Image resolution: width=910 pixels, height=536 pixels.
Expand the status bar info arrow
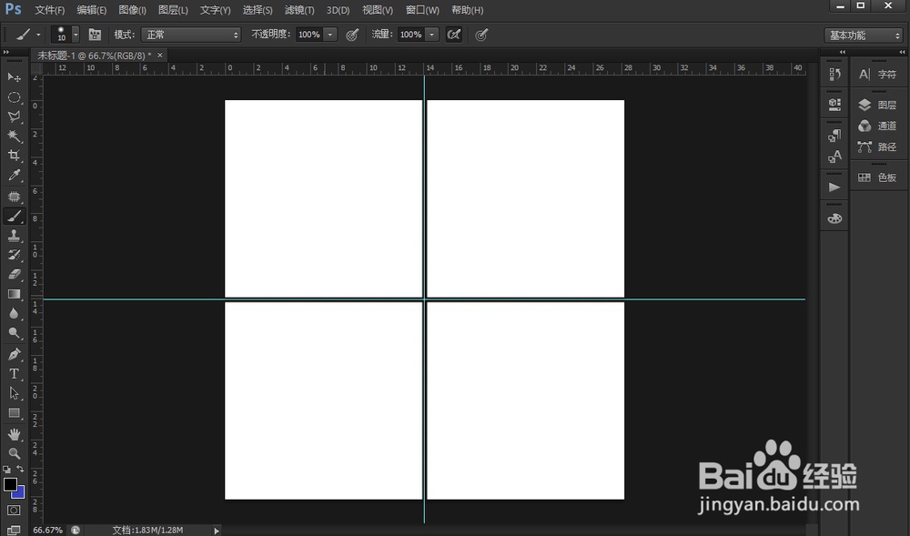(216, 531)
